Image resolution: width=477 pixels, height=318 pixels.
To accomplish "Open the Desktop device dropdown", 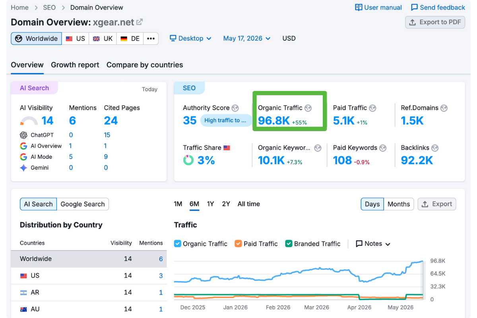I will point(190,39).
